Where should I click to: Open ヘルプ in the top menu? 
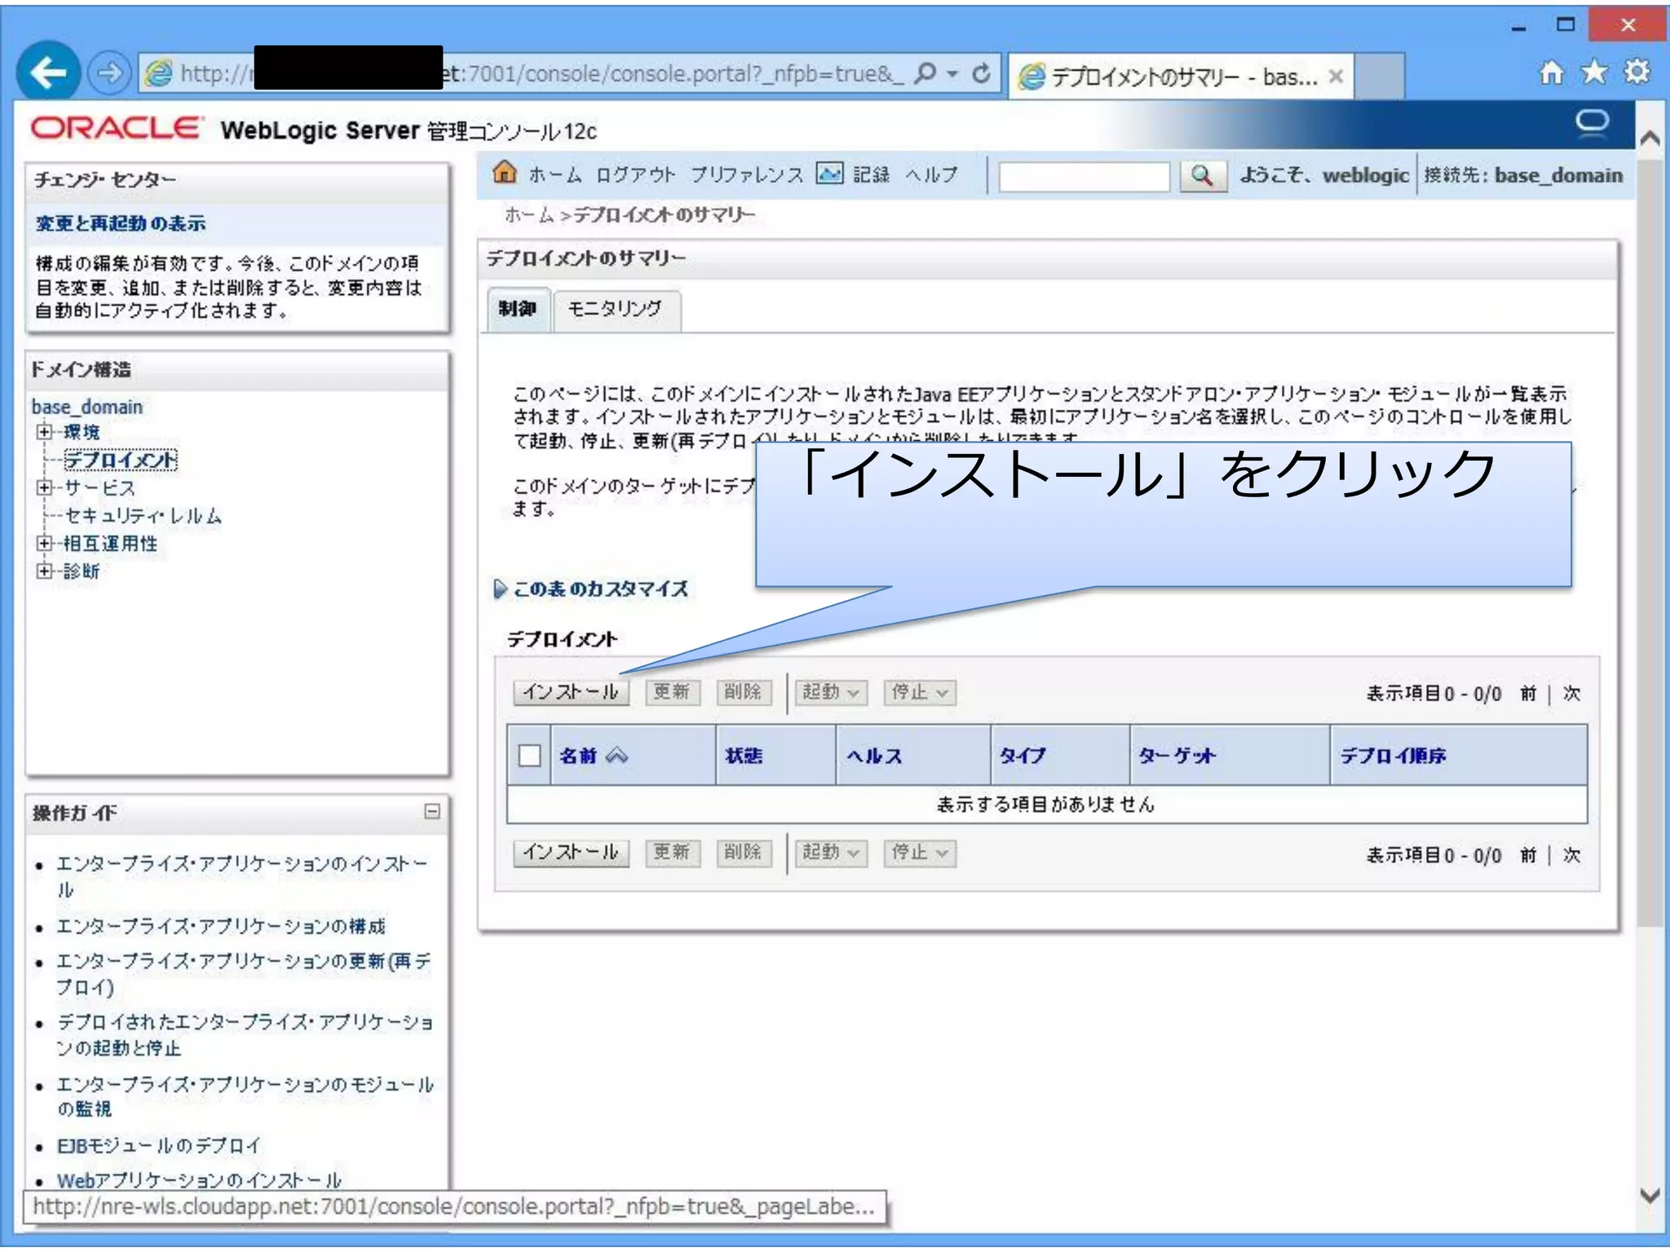pos(931,174)
